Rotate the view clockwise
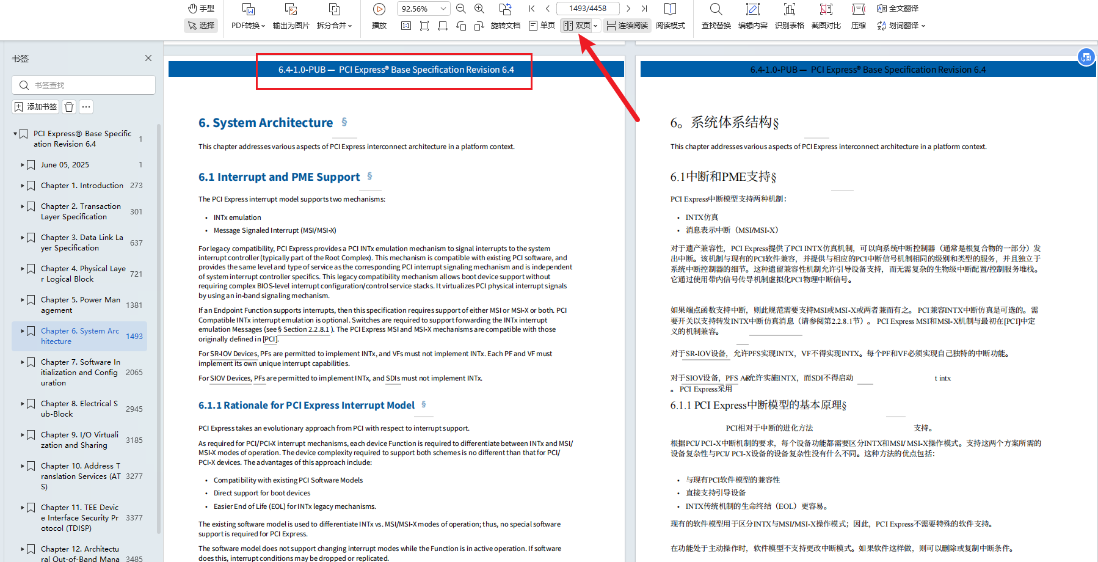This screenshot has height=562, width=1098. (479, 26)
